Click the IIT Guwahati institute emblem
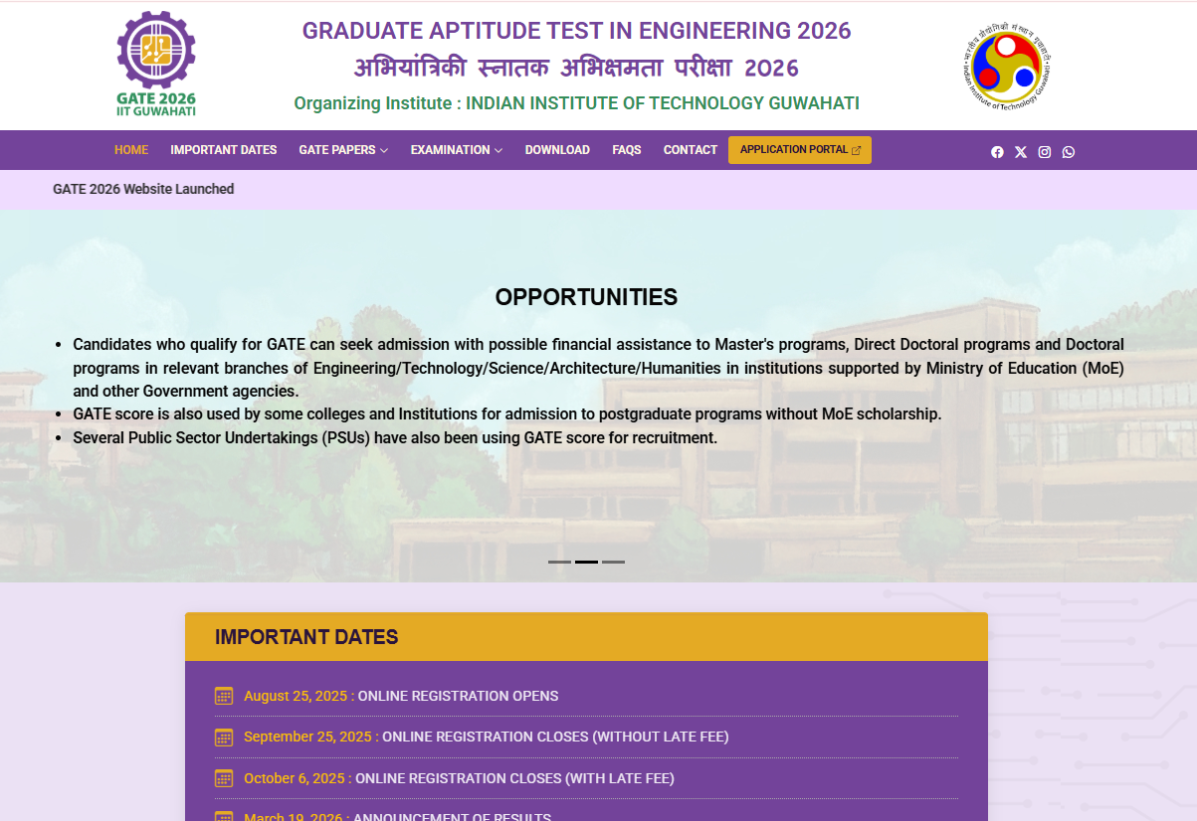 click(1007, 66)
